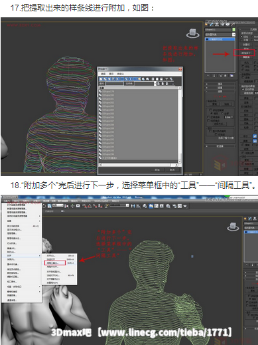Screen dimensions: 258x345
Task: Select the Move tool in main toolbar
Action: (x=72, y=206)
